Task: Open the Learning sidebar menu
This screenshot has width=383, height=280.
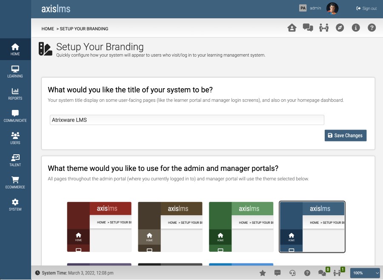Action: pos(15,72)
